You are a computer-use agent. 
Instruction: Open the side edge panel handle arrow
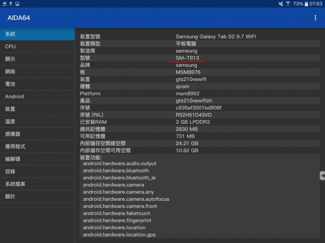(x=322, y=175)
